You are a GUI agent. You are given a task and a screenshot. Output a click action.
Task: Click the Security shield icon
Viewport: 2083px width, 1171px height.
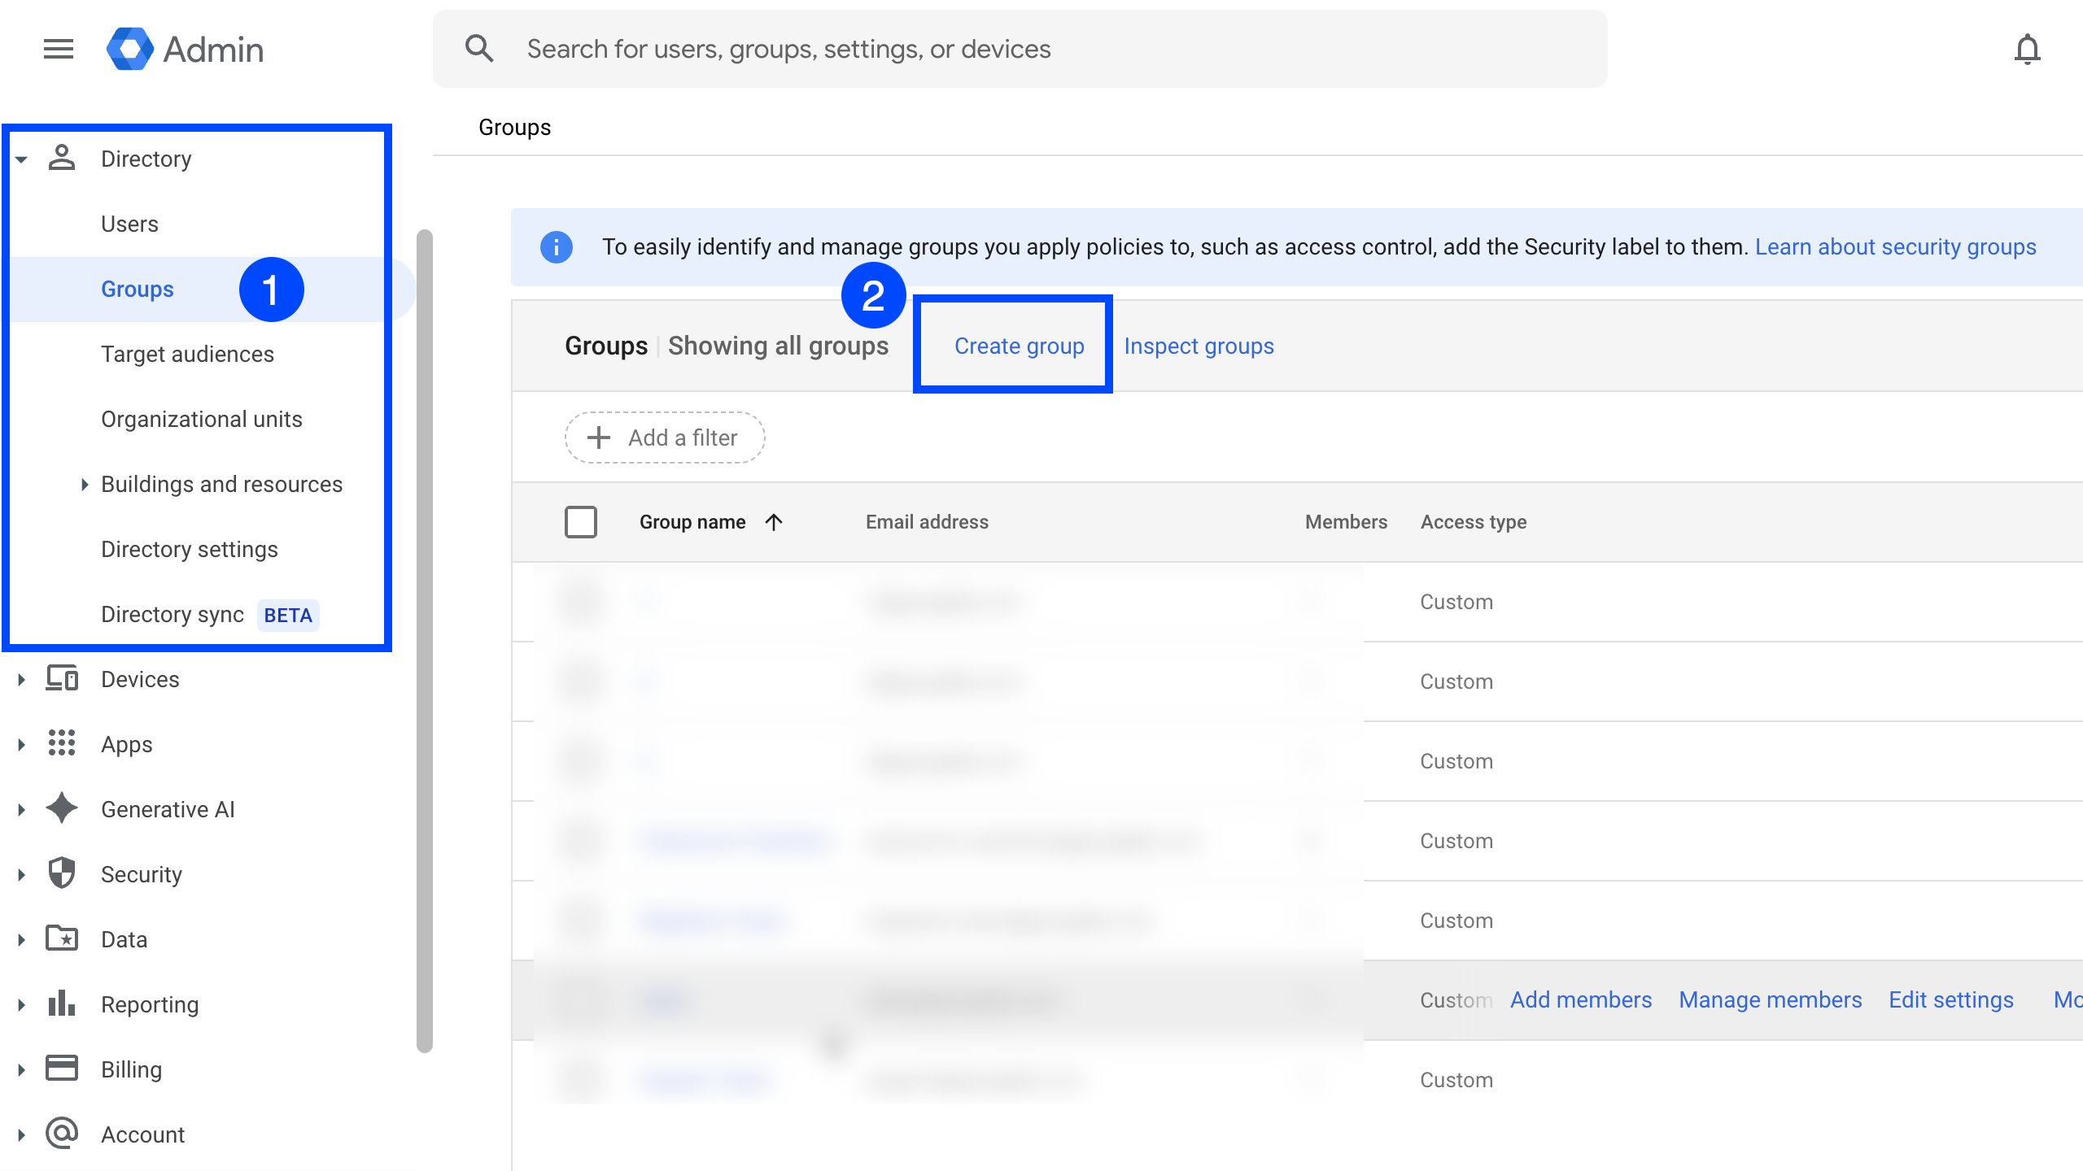(x=62, y=874)
